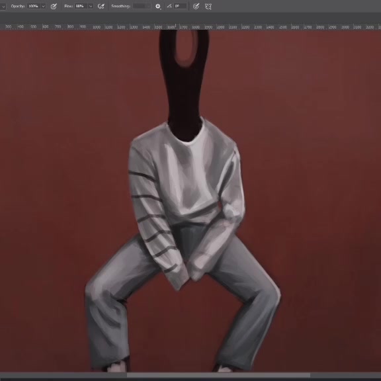
Task: Toggle pressure for size icon
Action: tap(196, 7)
